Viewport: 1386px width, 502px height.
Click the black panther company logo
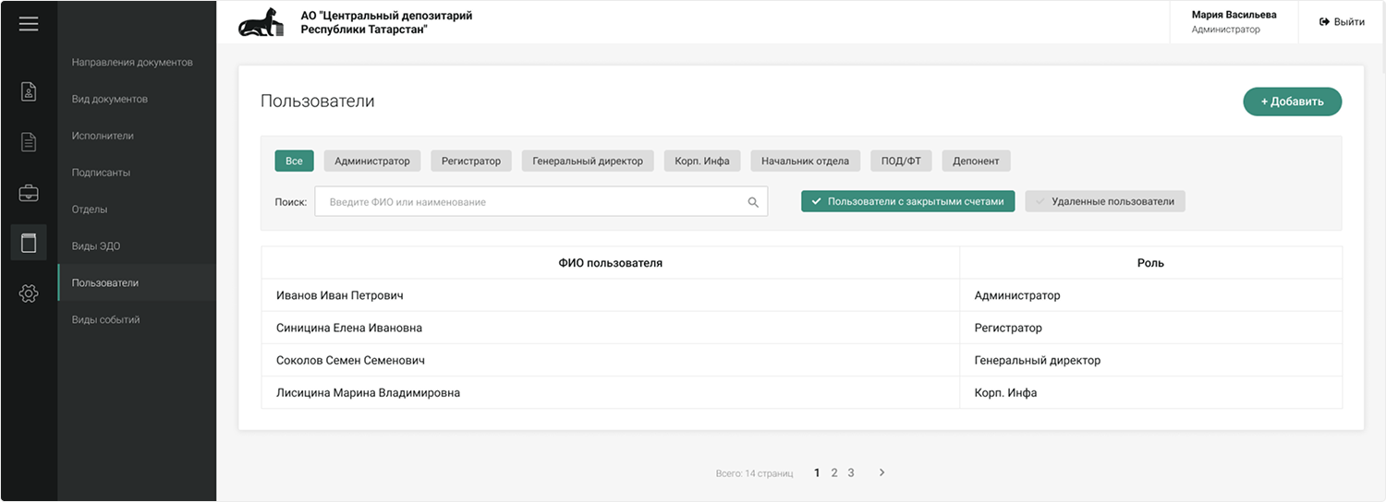coord(261,23)
